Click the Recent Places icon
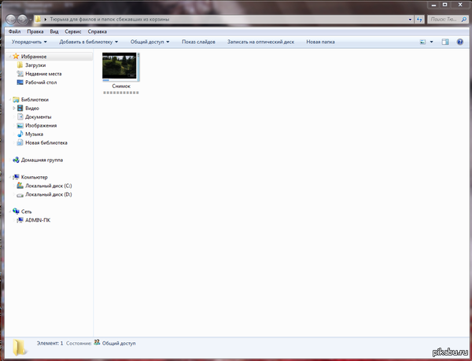 click(20, 74)
